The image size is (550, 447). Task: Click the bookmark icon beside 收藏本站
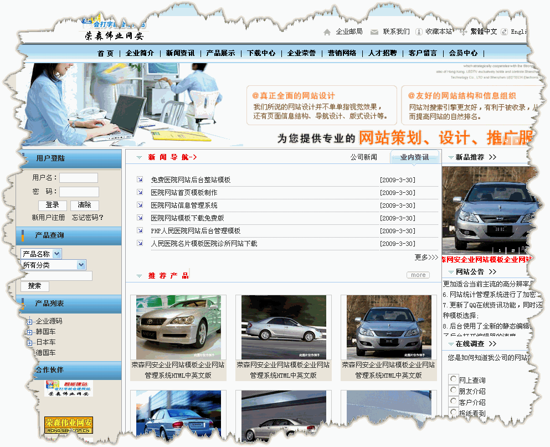click(x=419, y=32)
